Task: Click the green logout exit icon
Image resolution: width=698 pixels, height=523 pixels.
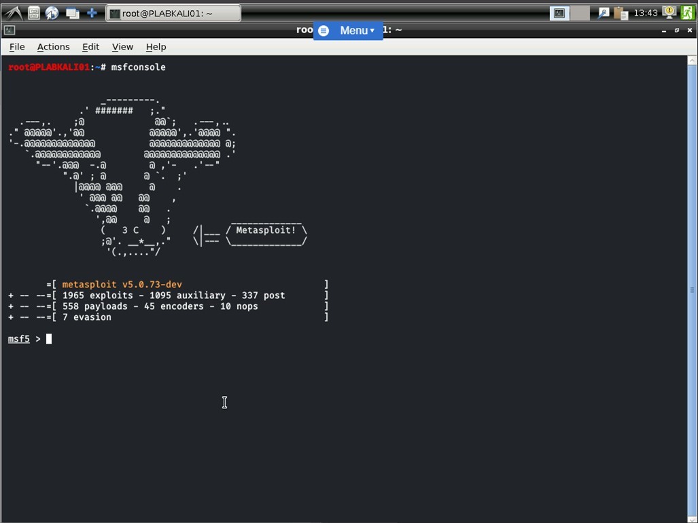Action: click(688, 13)
